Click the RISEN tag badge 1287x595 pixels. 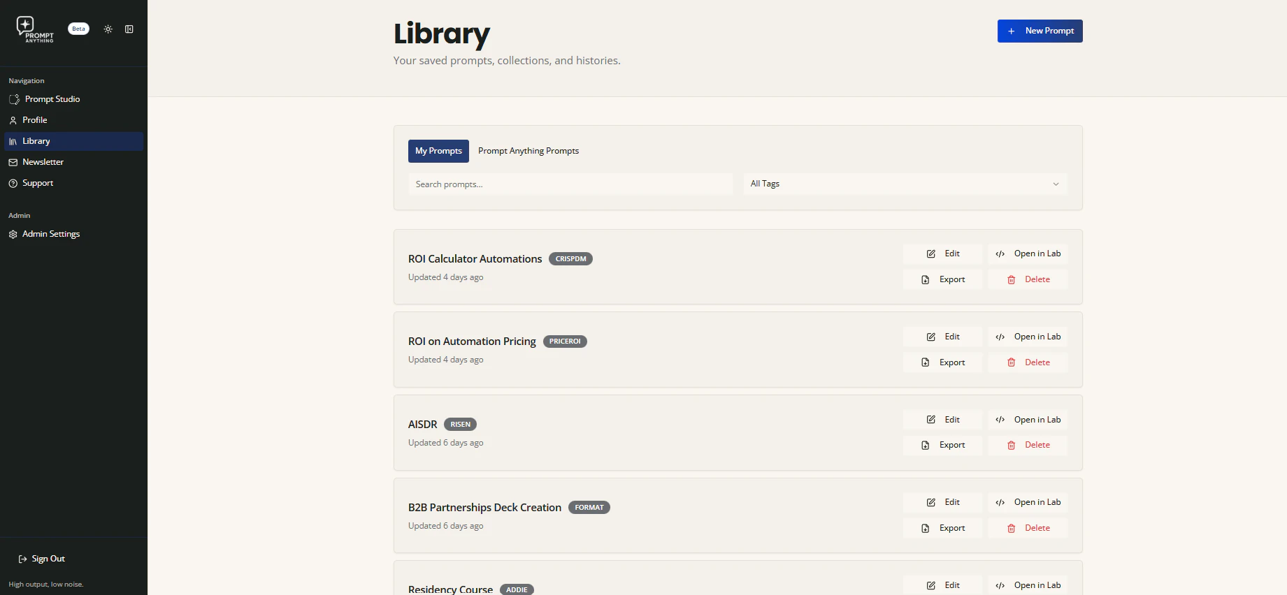[460, 425]
